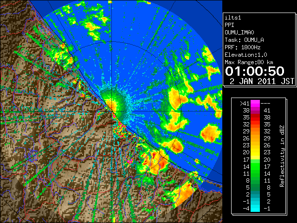Click the 'PRF: 1800Hz' text

point(242,47)
